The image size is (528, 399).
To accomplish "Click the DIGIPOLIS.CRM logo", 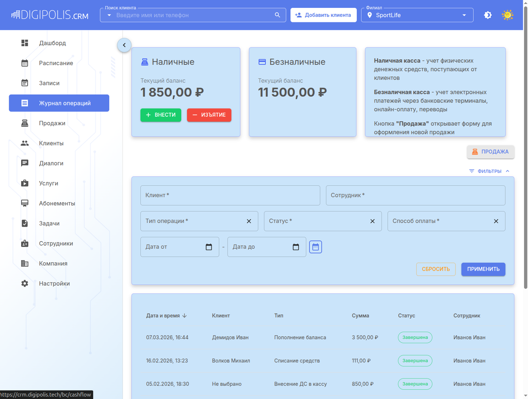I will 50,15.
